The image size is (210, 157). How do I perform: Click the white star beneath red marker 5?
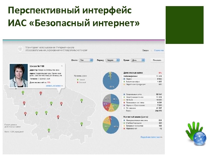24,106
